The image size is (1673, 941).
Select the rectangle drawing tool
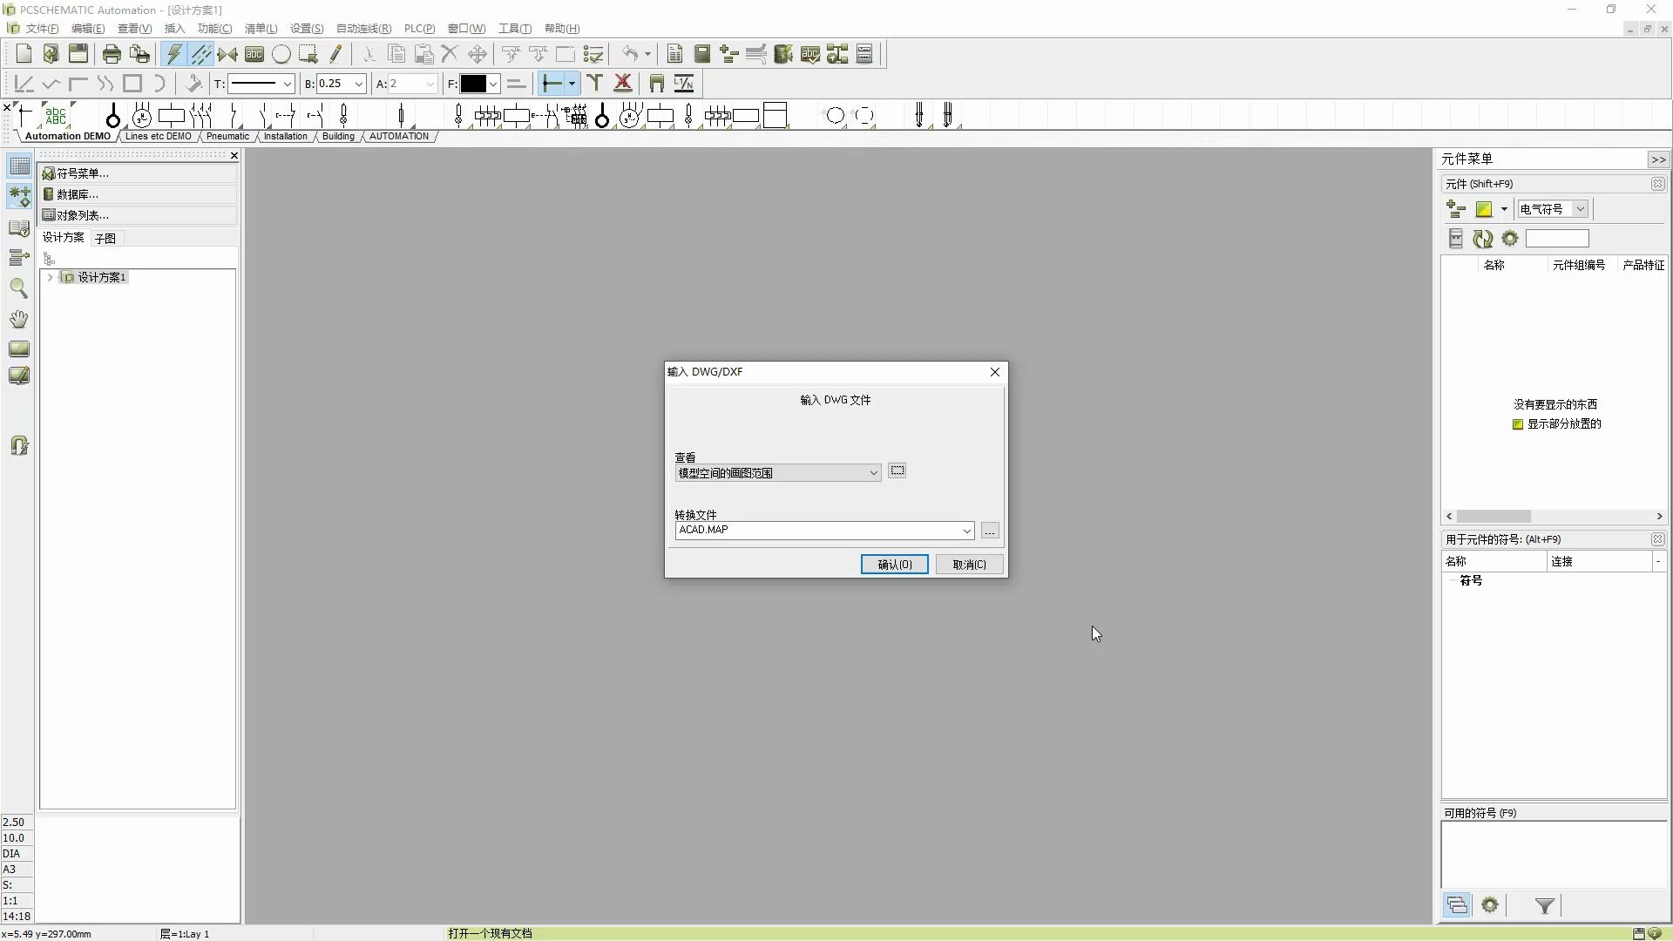[132, 83]
